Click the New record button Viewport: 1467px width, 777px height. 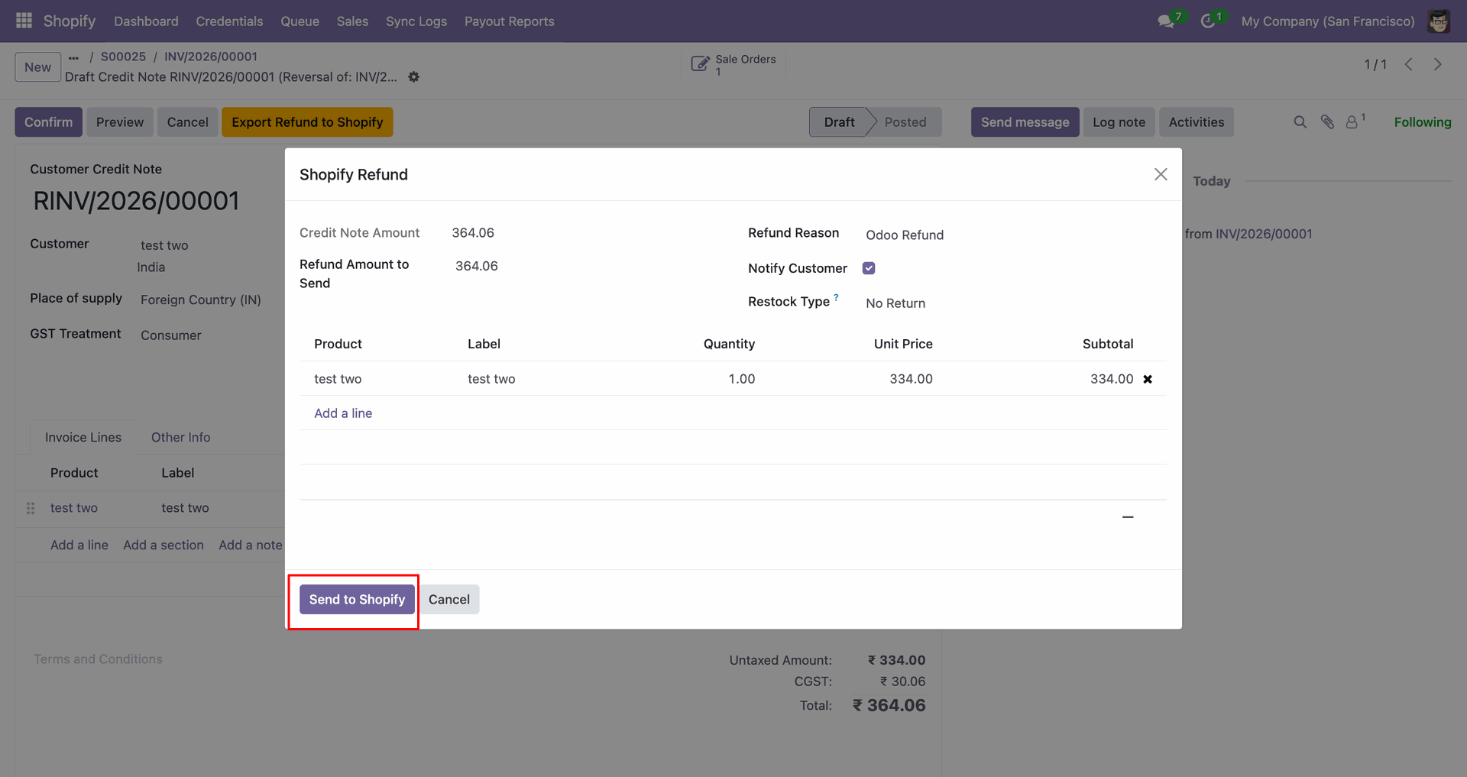coord(37,67)
